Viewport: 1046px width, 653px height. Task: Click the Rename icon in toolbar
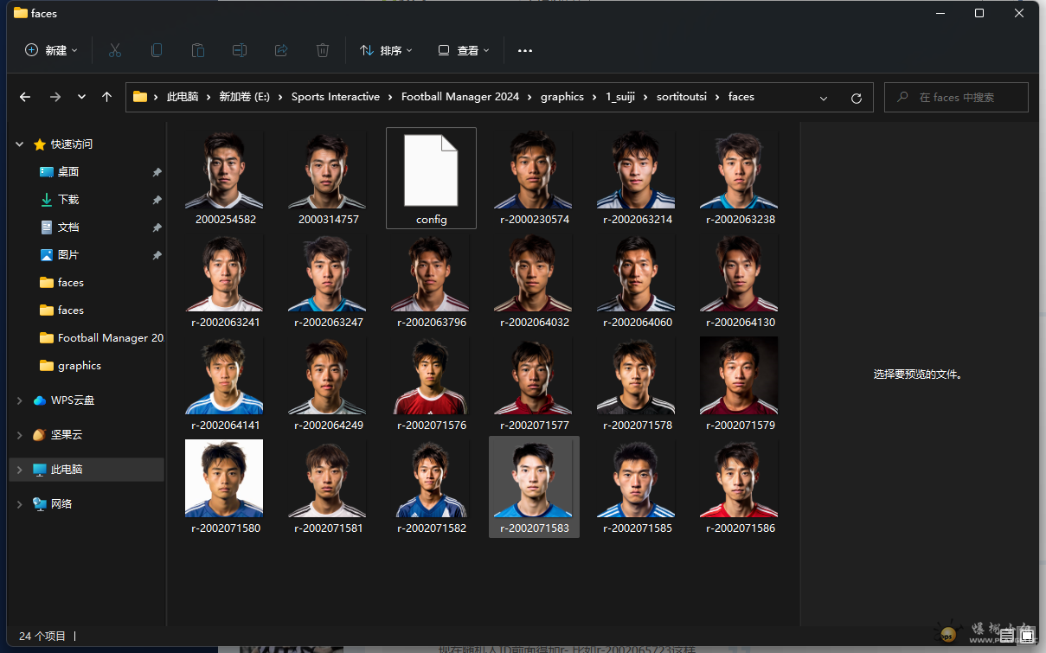tap(240, 50)
